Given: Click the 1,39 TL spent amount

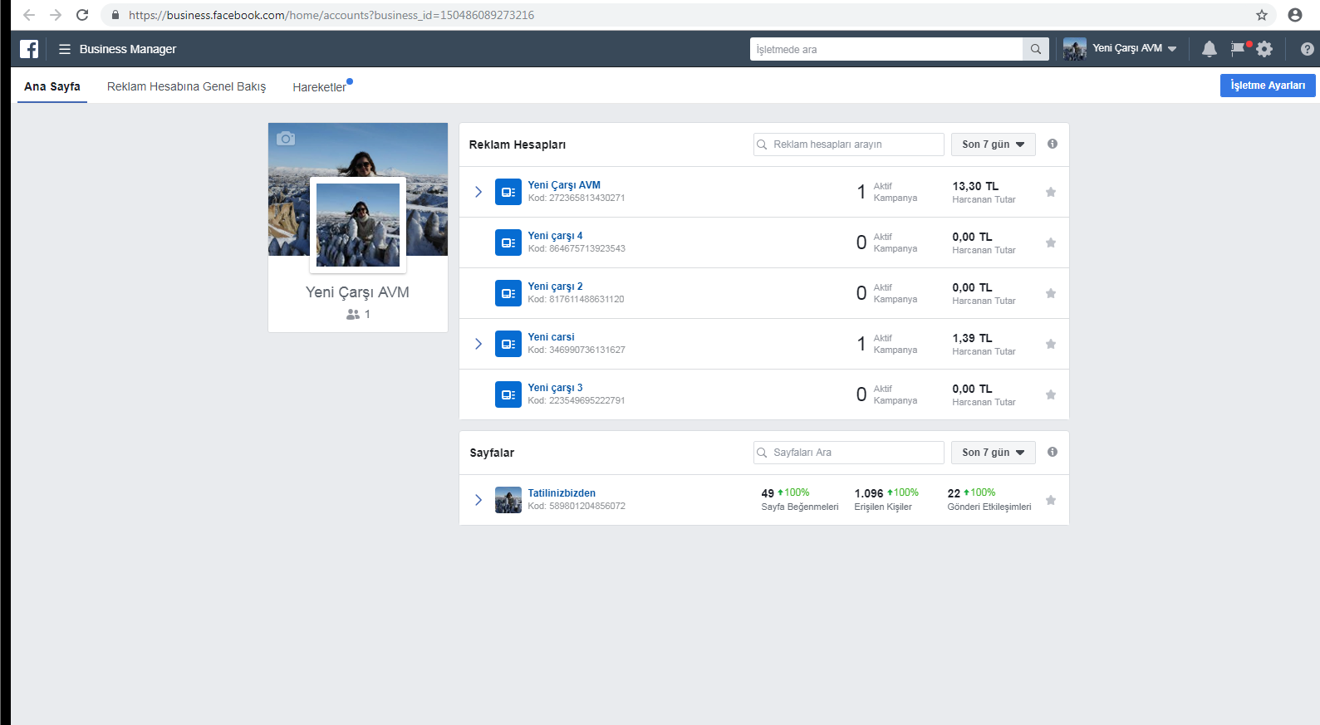Looking at the screenshot, I should click(972, 338).
